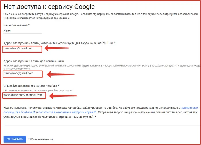Click the contact email input field
Screen dimensions: 201x145
coord(23,73)
